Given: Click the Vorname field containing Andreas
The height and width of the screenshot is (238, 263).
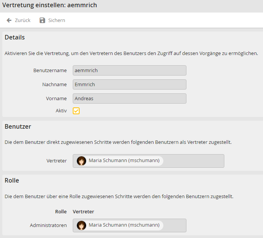Looking at the screenshot, I should click(129, 99).
